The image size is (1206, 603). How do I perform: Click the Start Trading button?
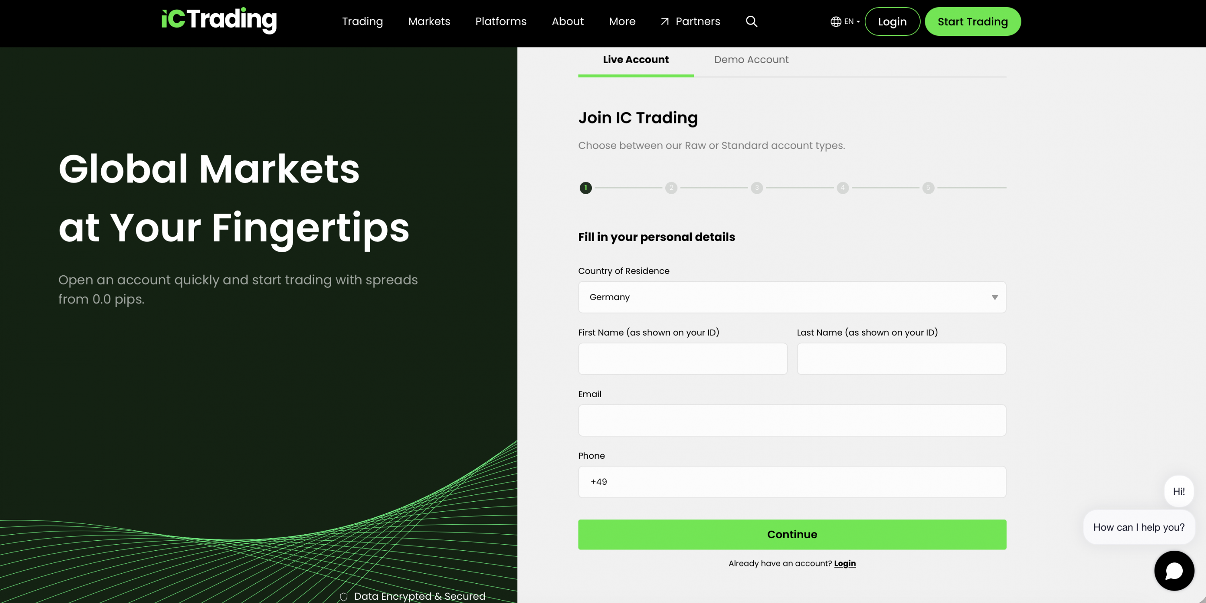point(973,22)
